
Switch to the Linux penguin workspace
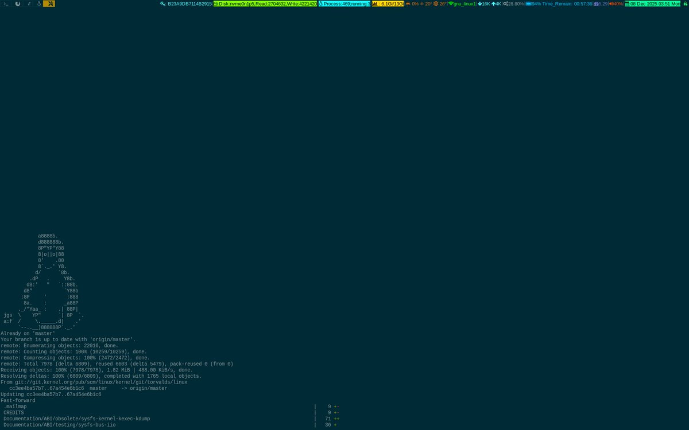pos(38,3)
